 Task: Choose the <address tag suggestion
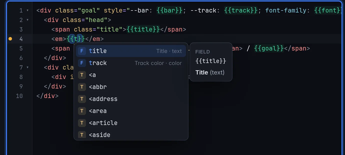[131, 99]
